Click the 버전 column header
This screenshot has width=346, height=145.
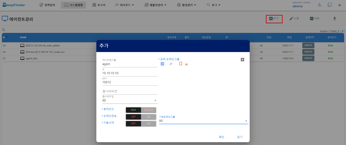tap(289, 37)
